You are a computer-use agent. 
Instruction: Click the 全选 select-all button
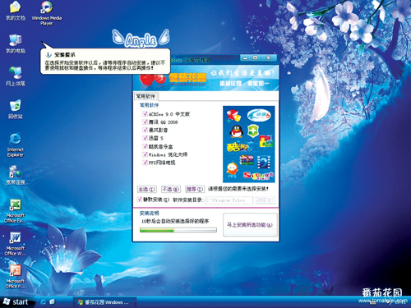pos(146,189)
